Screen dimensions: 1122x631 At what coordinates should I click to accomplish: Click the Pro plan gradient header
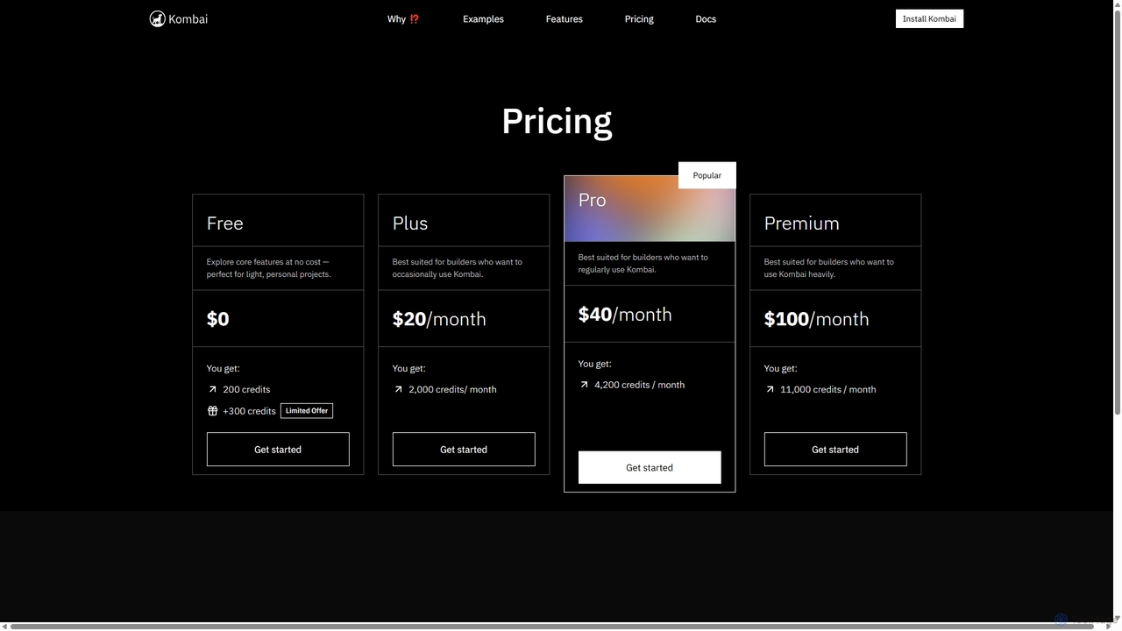650,209
